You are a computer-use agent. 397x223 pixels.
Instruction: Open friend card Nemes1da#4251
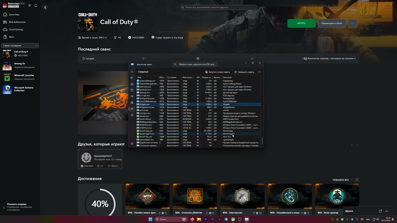pos(100,159)
